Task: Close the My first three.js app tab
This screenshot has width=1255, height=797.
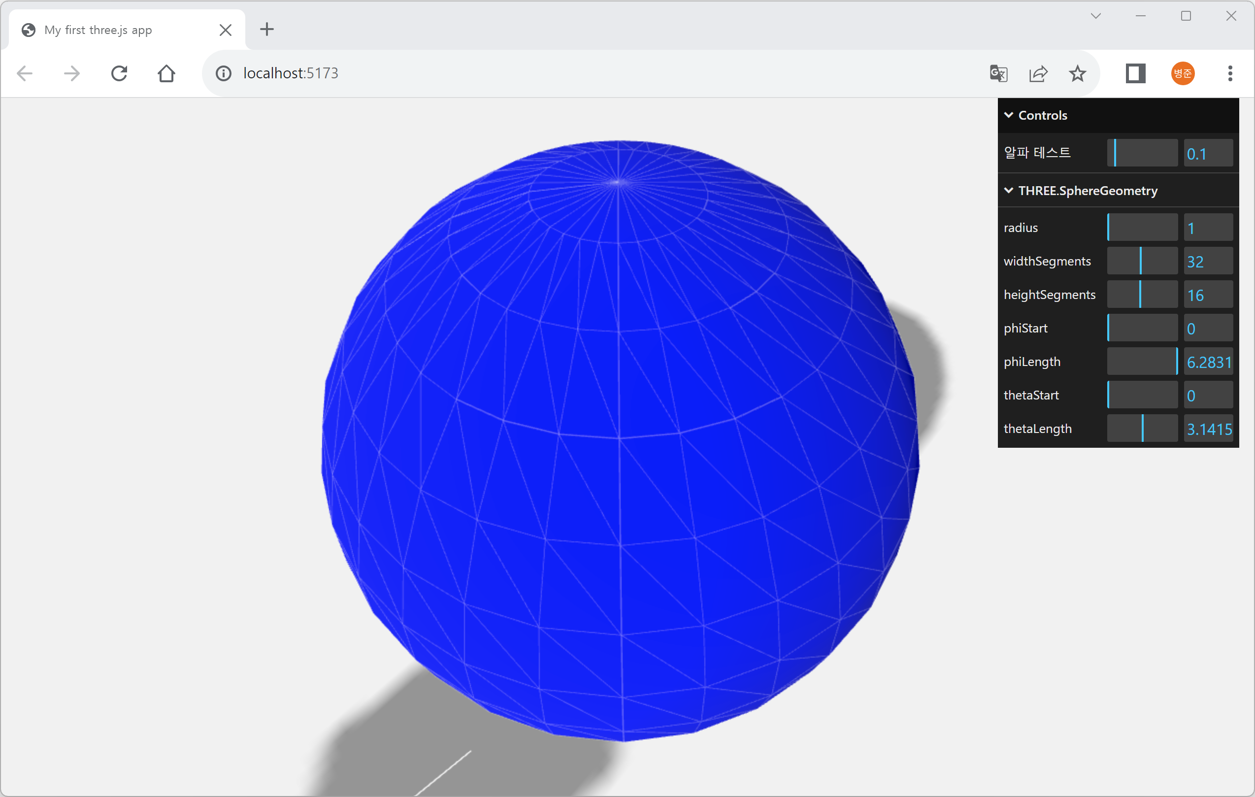Action: [226, 30]
